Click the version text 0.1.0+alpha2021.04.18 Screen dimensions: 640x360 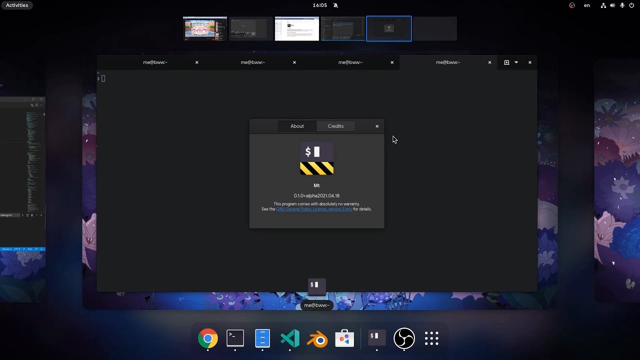coord(316,195)
